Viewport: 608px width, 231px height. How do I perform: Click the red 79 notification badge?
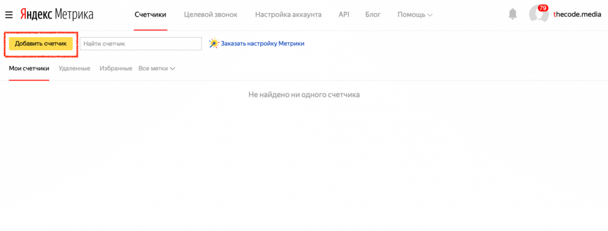[x=543, y=8]
